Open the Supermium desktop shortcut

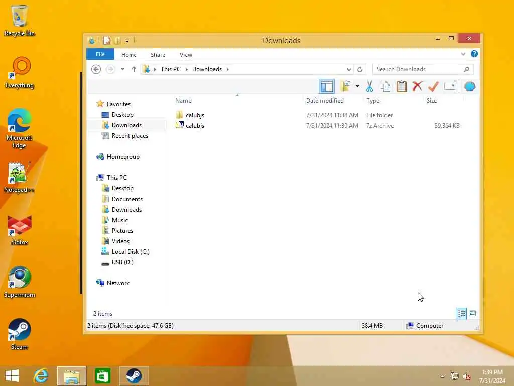tap(20, 282)
